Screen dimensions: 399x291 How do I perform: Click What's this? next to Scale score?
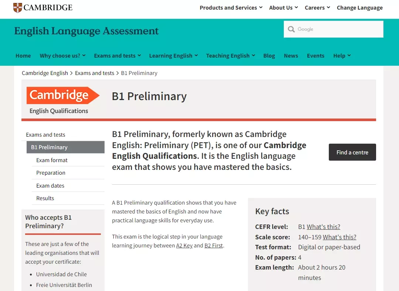click(340, 237)
